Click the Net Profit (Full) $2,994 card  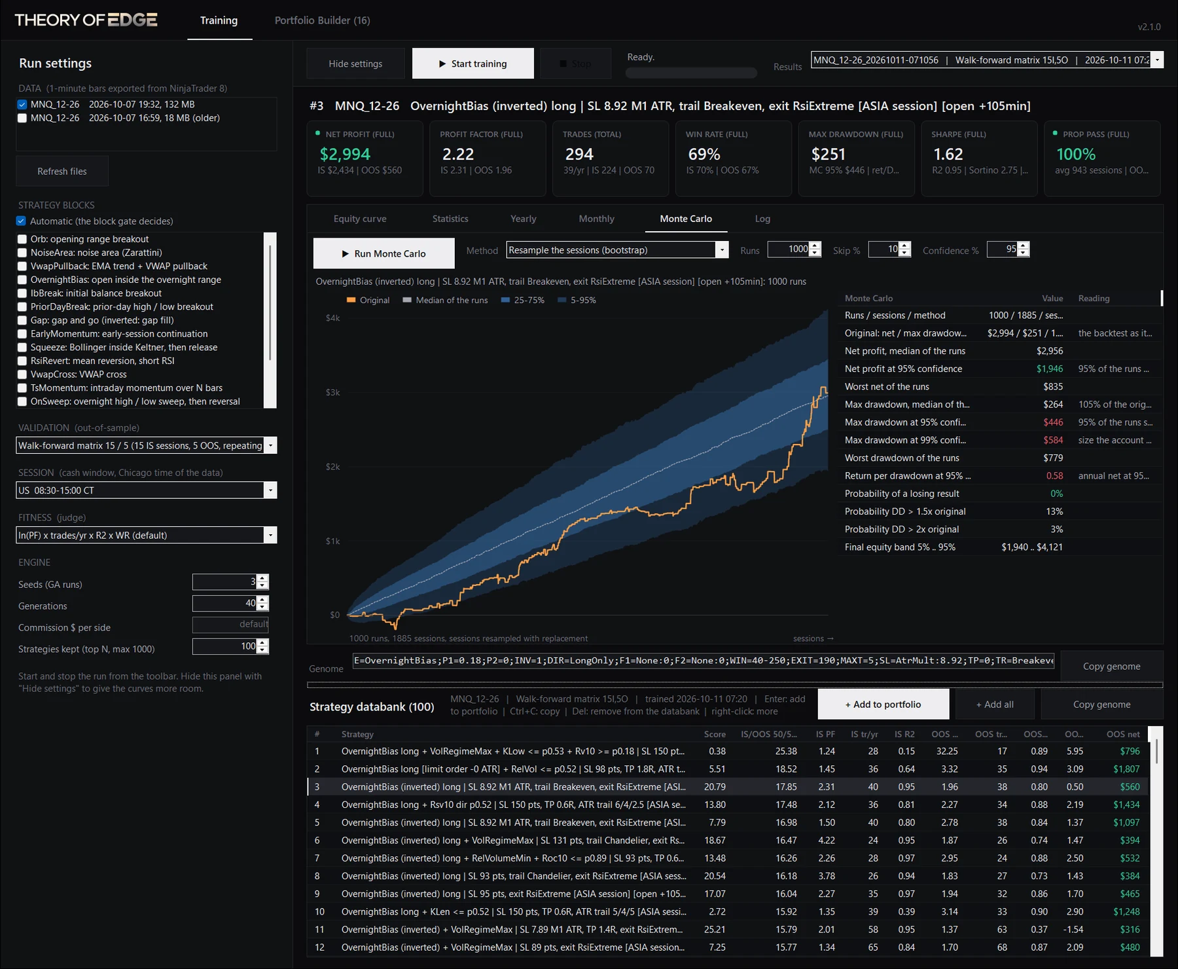[365, 158]
